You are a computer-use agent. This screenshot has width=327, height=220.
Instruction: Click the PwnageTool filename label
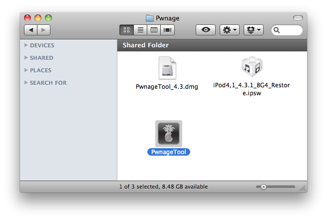(x=169, y=152)
